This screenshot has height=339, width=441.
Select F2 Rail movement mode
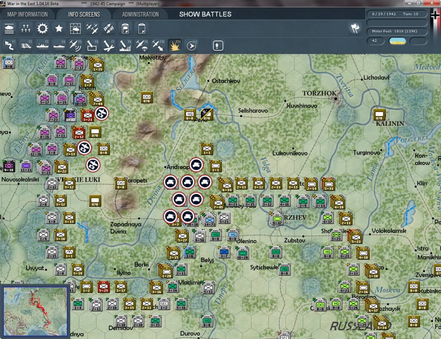pyautogui.click(x=26, y=45)
